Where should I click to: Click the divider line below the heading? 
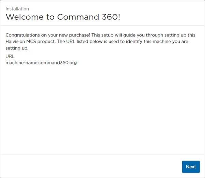coord(102,26)
